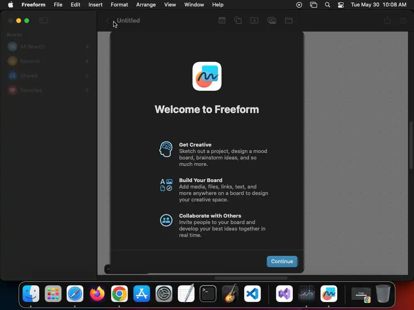This screenshot has width=414, height=310.
Task: Click the Get Creative heading
Action: tap(195, 145)
